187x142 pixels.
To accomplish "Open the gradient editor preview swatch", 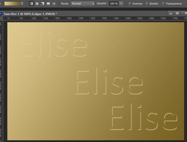I will coord(12,3).
